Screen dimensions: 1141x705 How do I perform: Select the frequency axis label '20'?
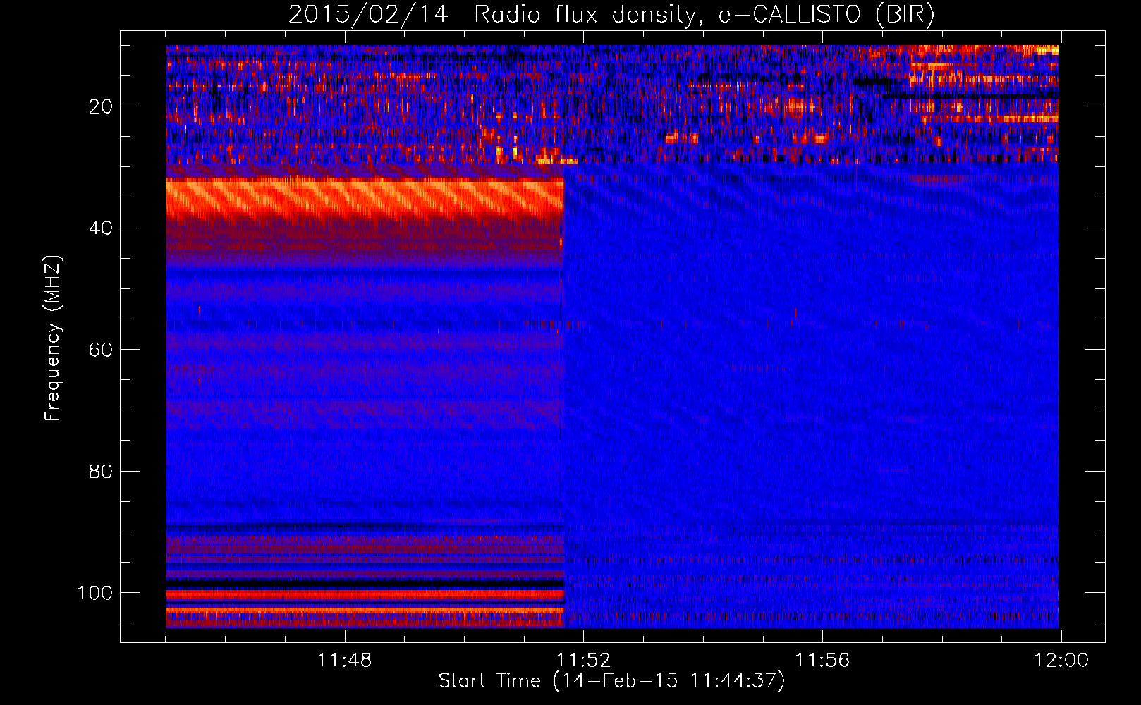click(101, 106)
